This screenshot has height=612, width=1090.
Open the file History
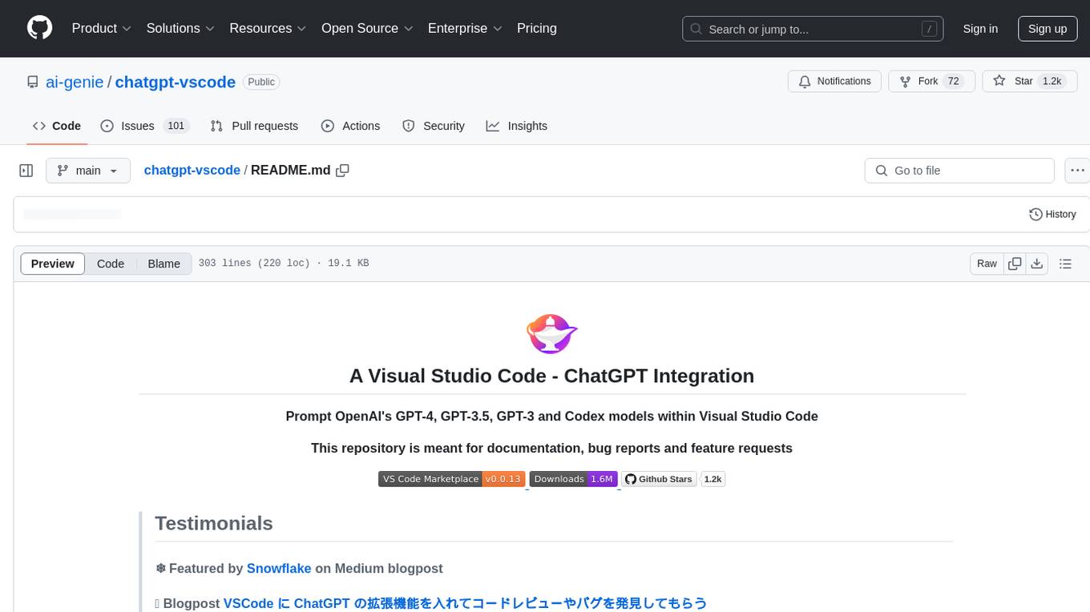1052,214
